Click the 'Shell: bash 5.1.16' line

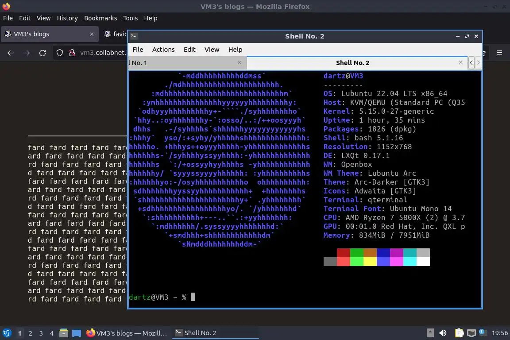pyautogui.click(x=363, y=138)
